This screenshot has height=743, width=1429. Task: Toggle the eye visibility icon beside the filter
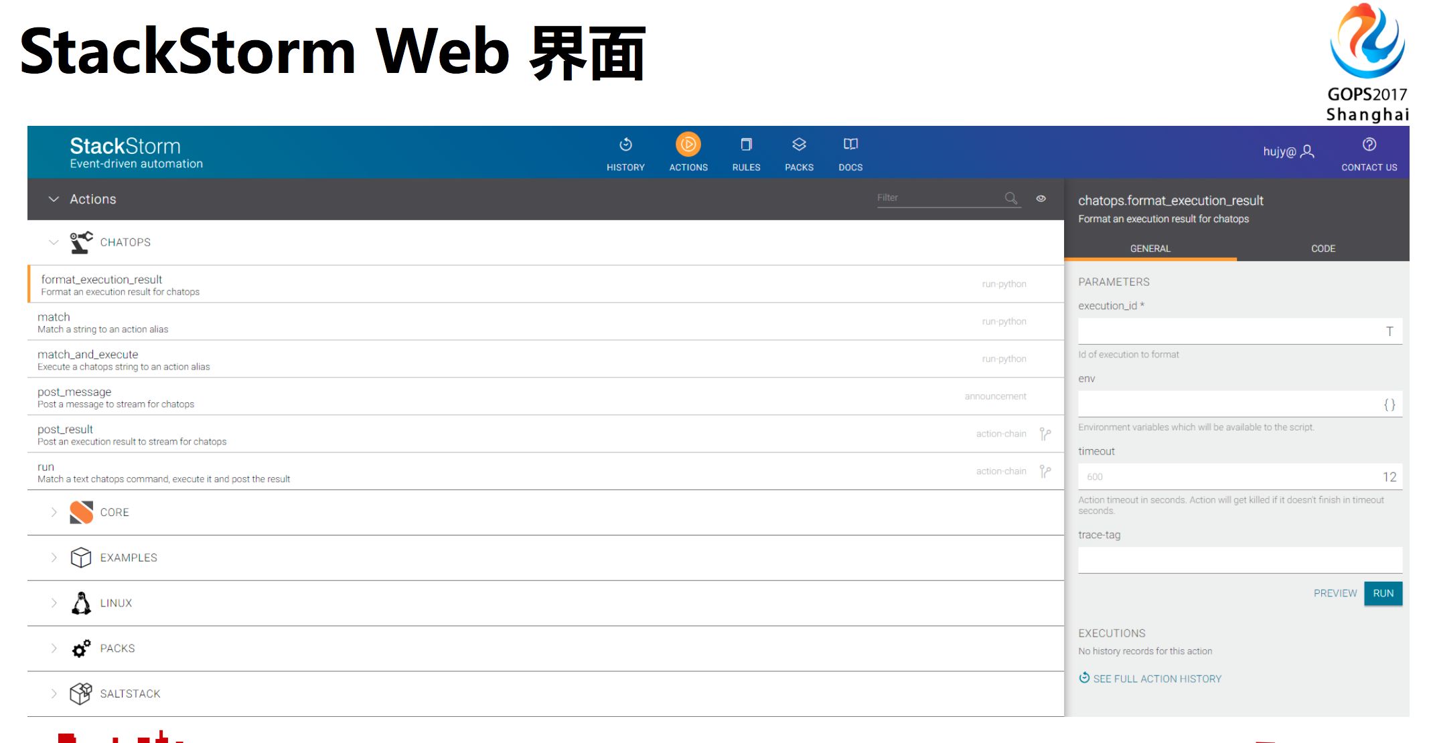coord(1041,198)
